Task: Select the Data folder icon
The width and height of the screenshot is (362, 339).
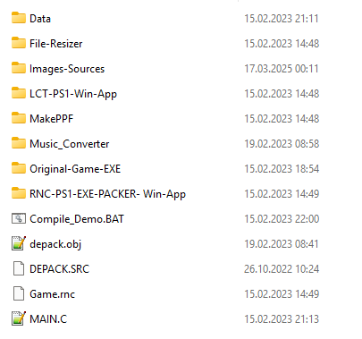Action: coord(19,18)
